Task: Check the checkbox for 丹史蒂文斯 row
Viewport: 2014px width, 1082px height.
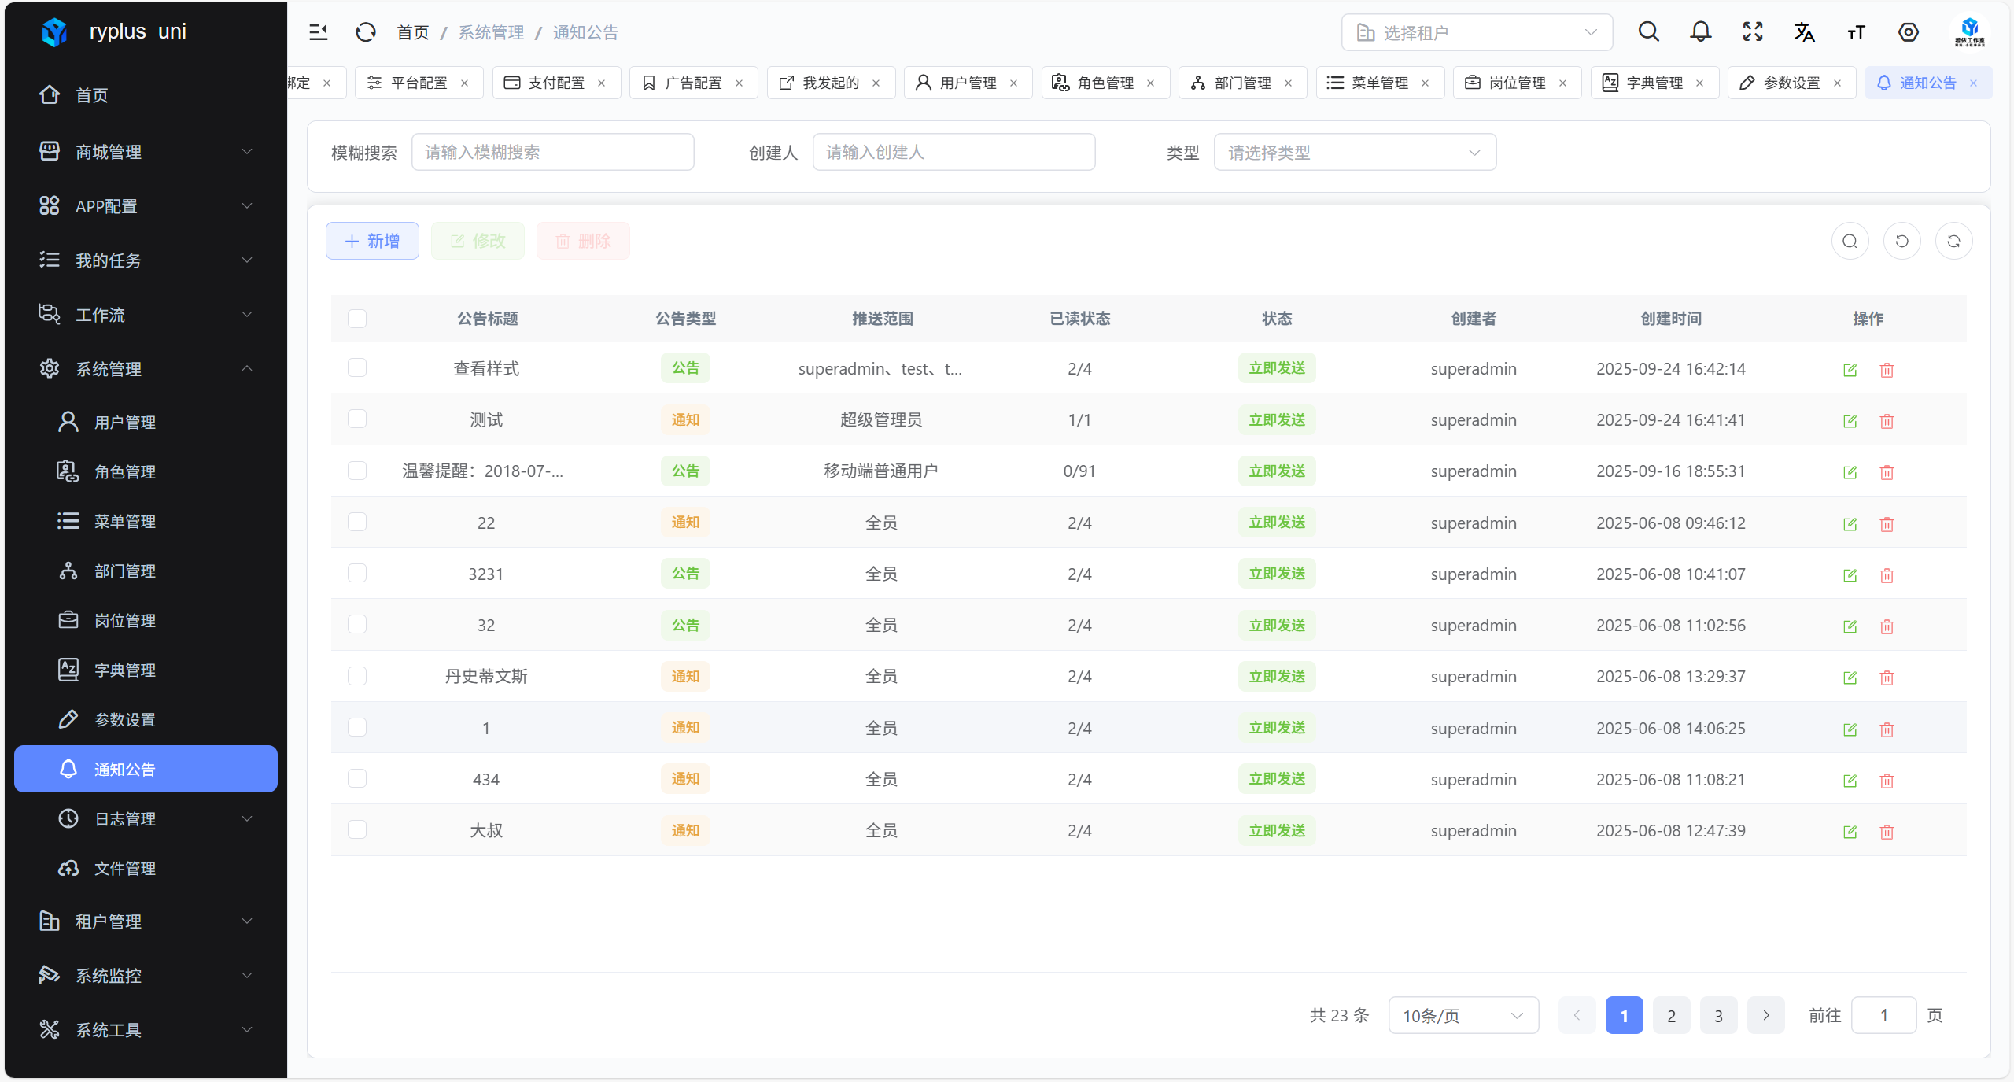Action: pyautogui.click(x=357, y=676)
